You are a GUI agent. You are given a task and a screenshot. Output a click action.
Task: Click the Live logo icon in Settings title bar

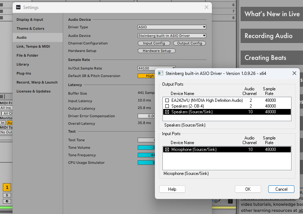coord(18,7)
